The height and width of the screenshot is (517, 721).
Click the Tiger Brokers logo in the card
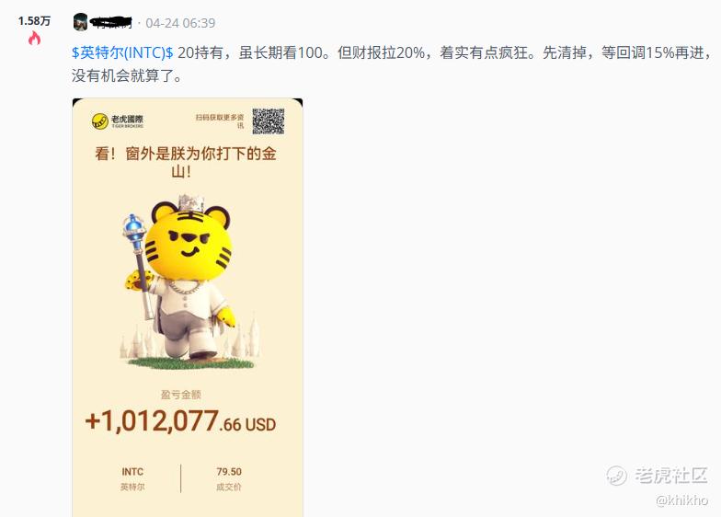118,121
